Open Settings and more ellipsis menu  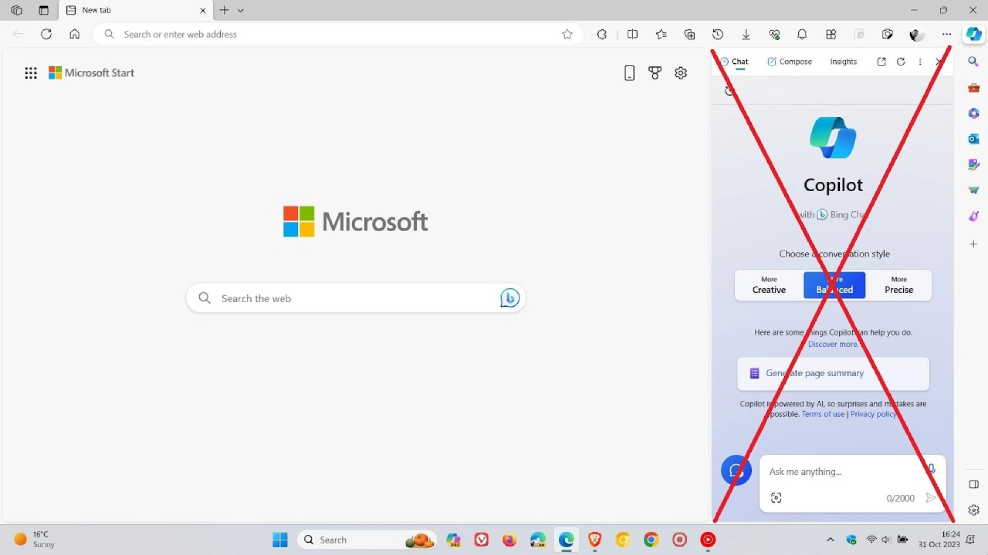pyautogui.click(x=946, y=34)
